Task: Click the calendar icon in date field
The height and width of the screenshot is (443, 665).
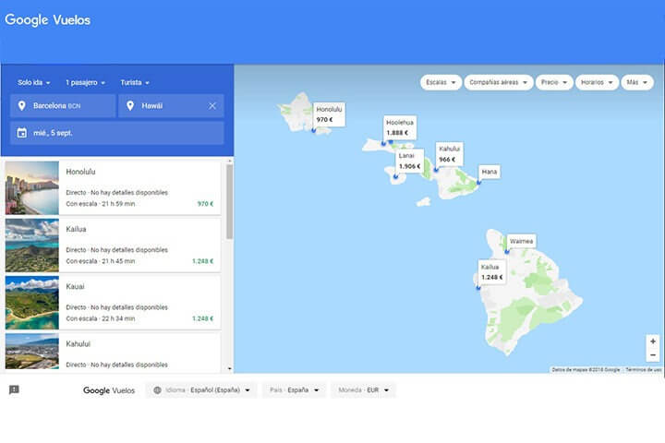Action: [21, 133]
